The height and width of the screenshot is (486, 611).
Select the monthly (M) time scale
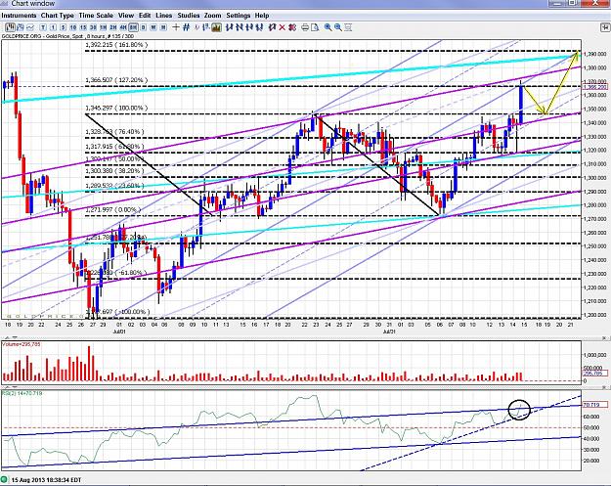(163, 27)
